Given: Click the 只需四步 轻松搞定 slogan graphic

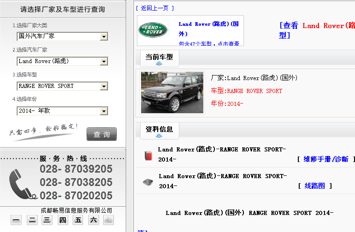Looking at the screenshot, I should click(x=44, y=132).
